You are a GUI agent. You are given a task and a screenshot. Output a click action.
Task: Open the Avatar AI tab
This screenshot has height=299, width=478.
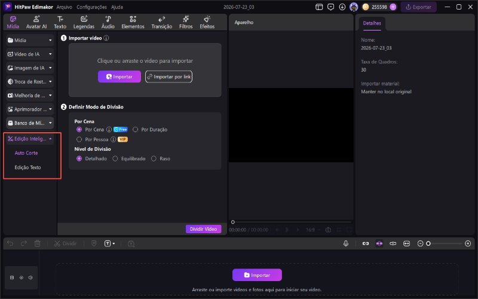[x=36, y=22]
